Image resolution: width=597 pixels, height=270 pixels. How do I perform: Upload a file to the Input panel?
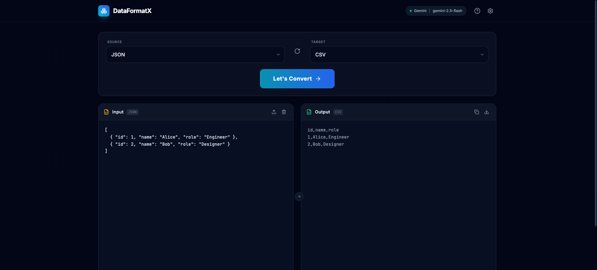274,112
